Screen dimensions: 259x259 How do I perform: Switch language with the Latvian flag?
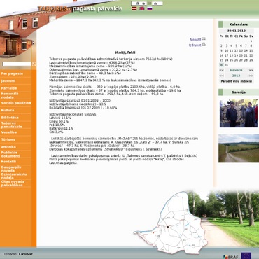(x=134, y=8)
